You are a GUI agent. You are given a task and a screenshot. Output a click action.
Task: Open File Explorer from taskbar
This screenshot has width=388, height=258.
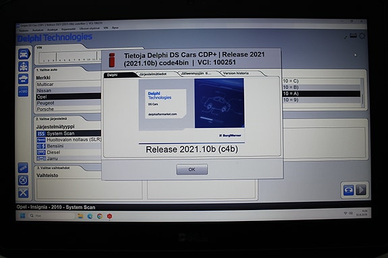coord(80,216)
